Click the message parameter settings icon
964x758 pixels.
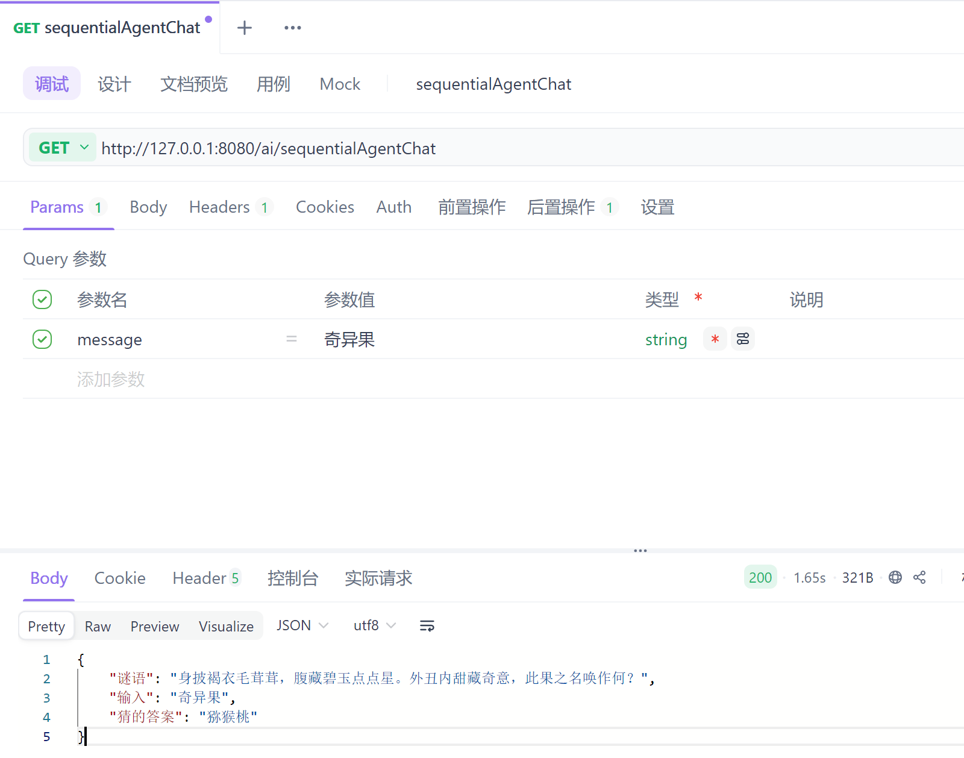click(743, 339)
